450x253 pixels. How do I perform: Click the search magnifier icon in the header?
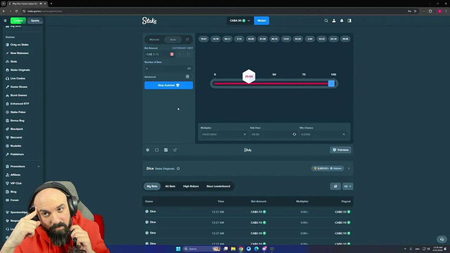(x=326, y=20)
